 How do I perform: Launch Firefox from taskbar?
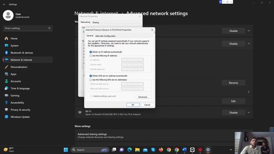coord(161,150)
